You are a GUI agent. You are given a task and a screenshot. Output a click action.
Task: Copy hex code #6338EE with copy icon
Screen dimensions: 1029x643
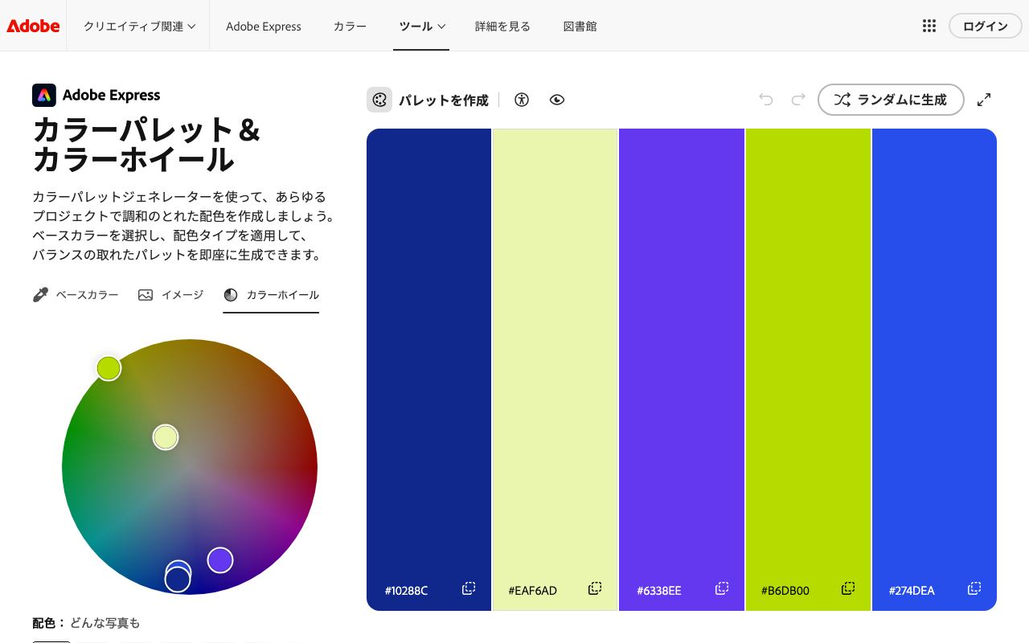722,588
